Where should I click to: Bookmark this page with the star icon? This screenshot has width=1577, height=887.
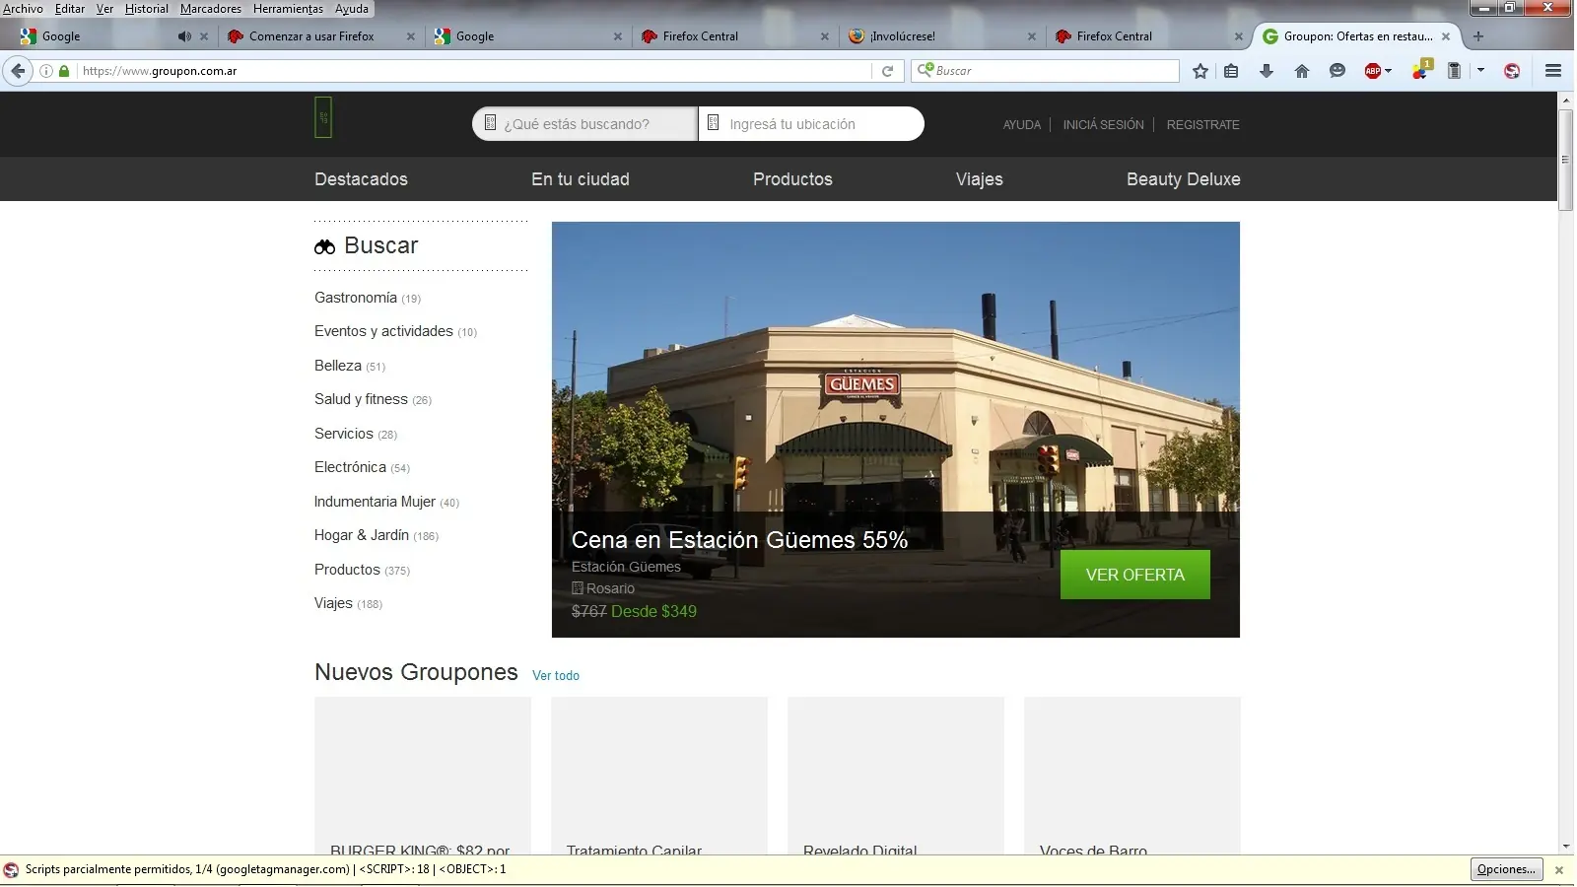[1200, 71]
